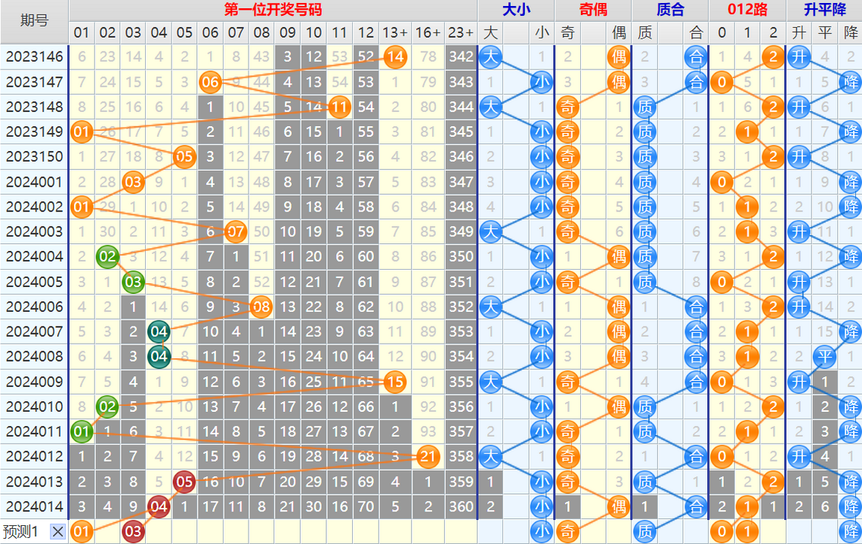Click blue 升 ball in row 2024012
The width and height of the screenshot is (862, 544).
799,456
